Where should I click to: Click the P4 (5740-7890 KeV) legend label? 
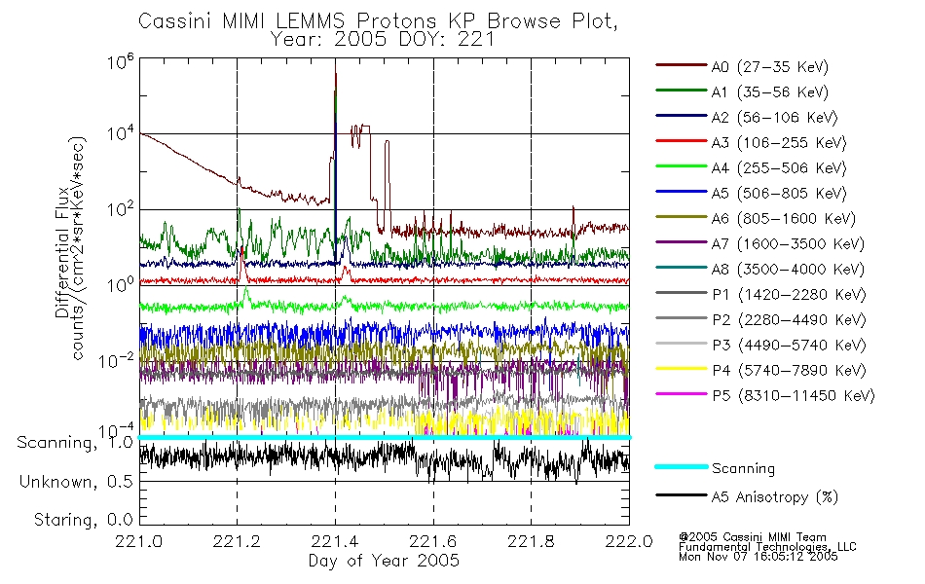789,371
